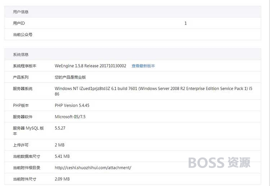The image size is (270, 186).
Task: Click the Microsoft-IIS/7.5 value
Action: coord(70,117)
